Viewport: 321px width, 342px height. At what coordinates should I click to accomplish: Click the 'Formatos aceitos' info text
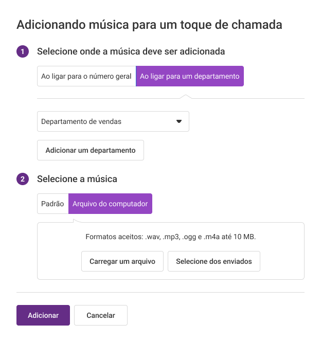click(x=171, y=237)
